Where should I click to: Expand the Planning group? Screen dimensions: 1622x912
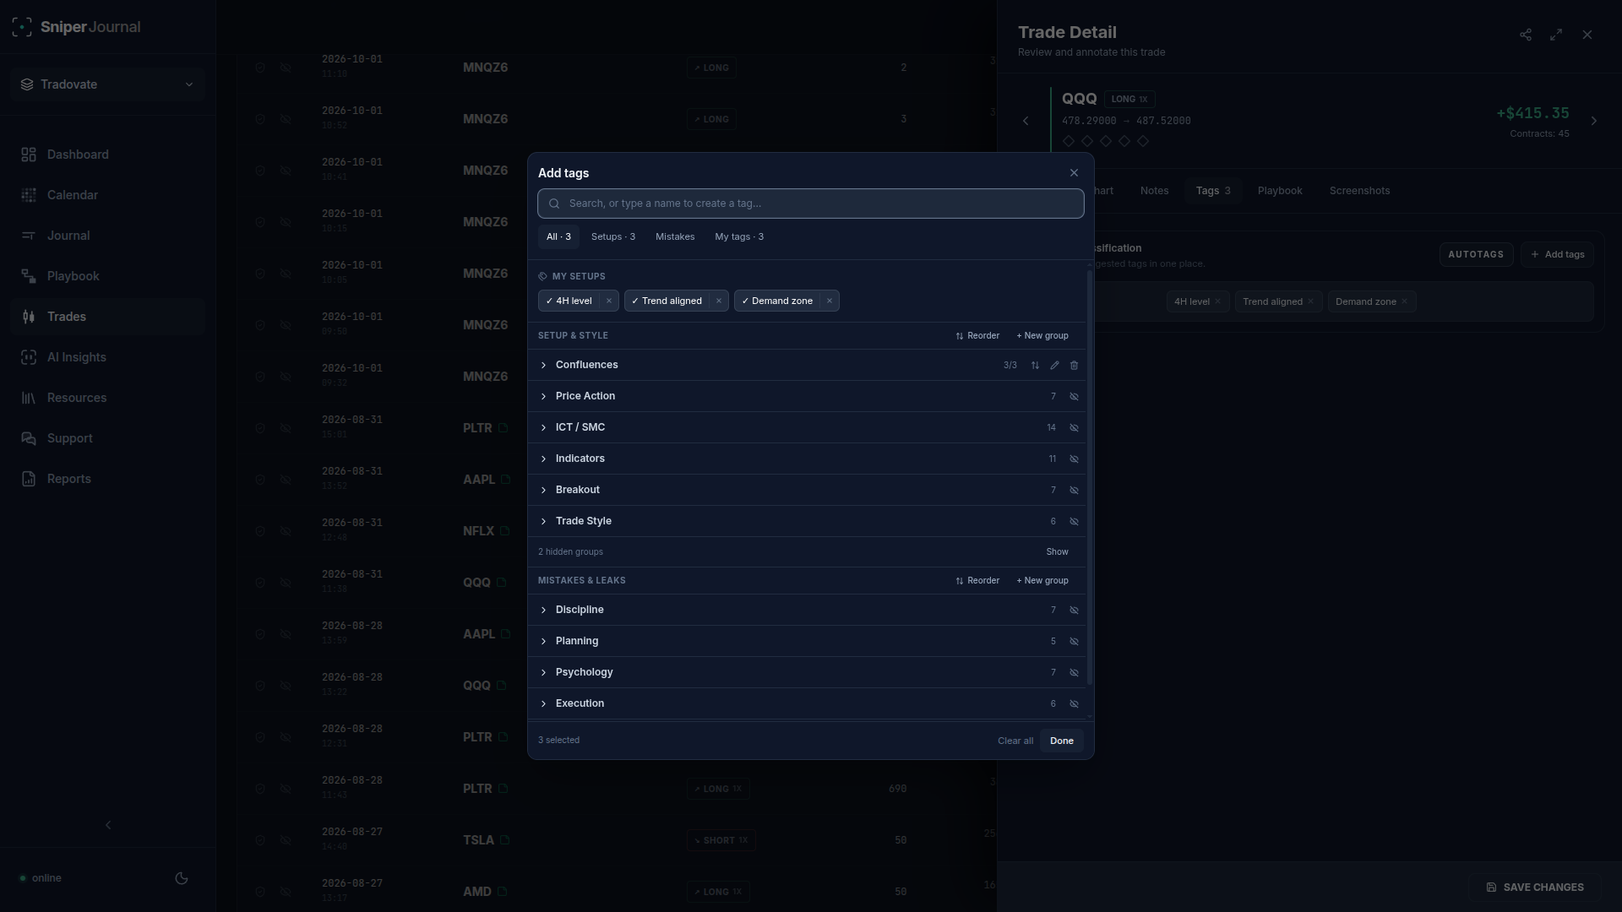(x=544, y=641)
